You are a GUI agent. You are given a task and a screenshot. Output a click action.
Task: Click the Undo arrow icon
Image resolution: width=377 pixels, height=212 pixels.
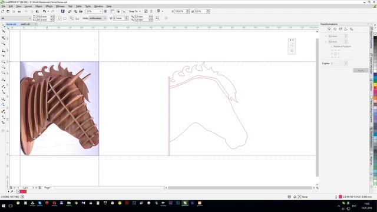click(44, 11)
